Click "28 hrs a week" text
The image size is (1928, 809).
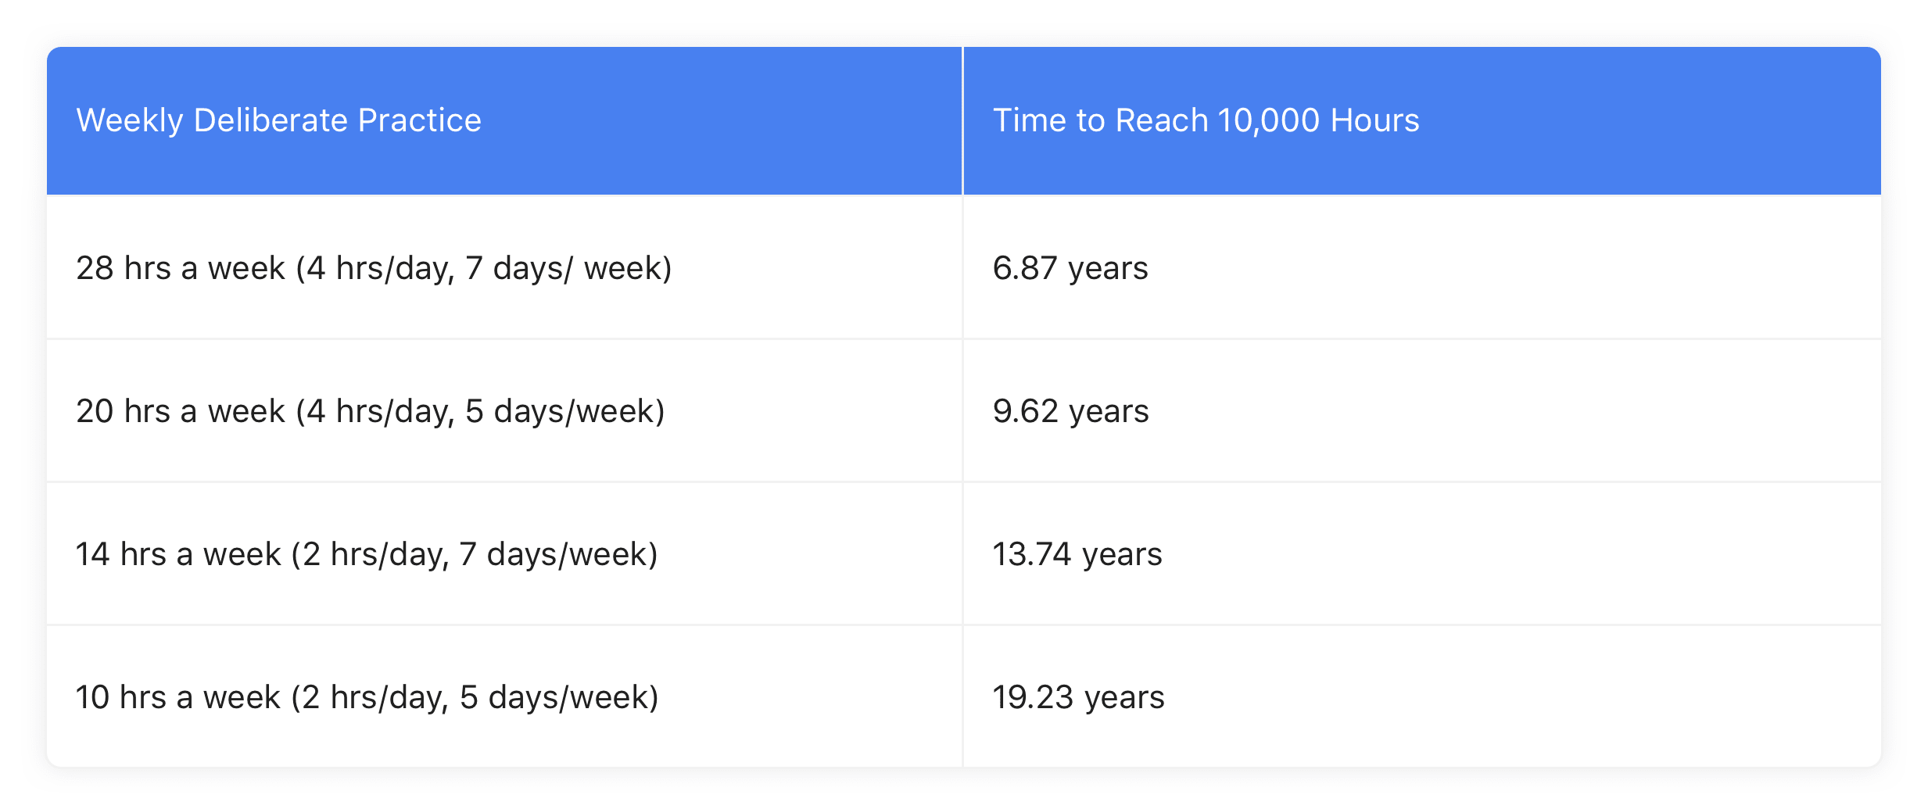click(181, 268)
